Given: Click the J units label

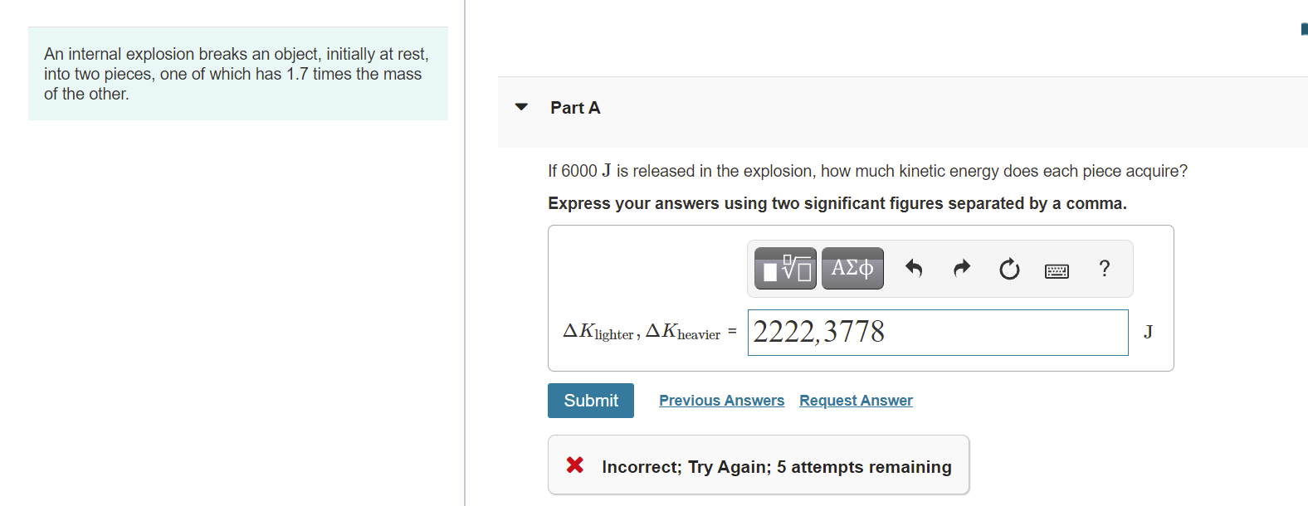Looking at the screenshot, I should pyautogui.click(x=1148, y=332).
